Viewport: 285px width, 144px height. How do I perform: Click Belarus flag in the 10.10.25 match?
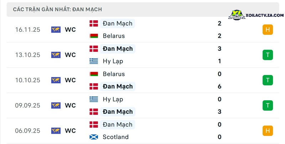[94, 74]
